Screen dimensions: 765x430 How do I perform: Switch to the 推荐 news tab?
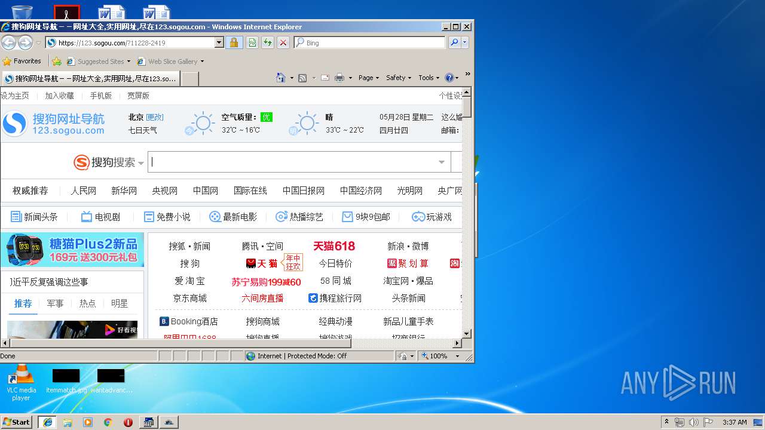[x=23, y=303]
